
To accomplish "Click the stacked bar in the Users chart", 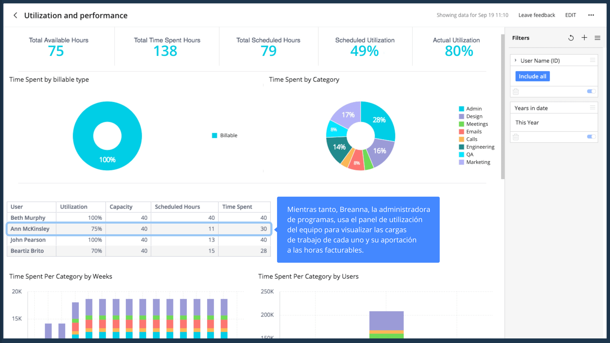I will [x=386, y=325].
